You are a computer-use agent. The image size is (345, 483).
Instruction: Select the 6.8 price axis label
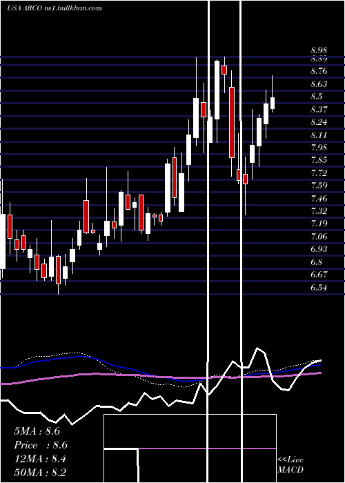(316, 262)
